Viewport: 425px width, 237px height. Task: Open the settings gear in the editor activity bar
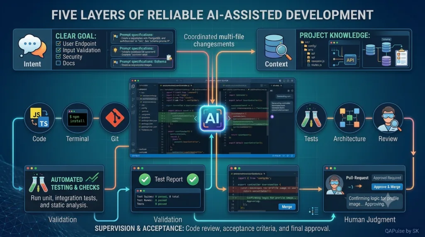133,150
